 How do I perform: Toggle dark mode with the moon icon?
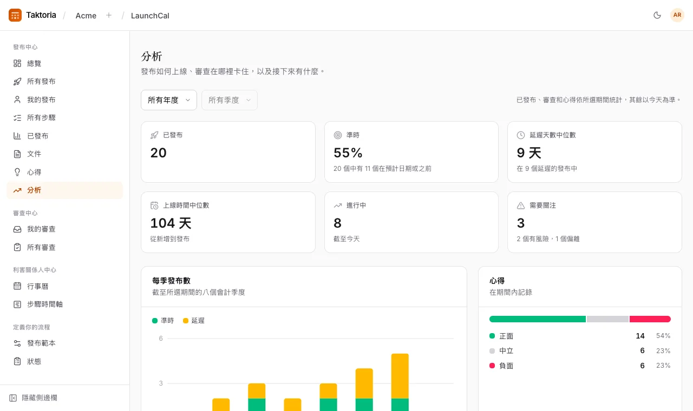point(657,15)
